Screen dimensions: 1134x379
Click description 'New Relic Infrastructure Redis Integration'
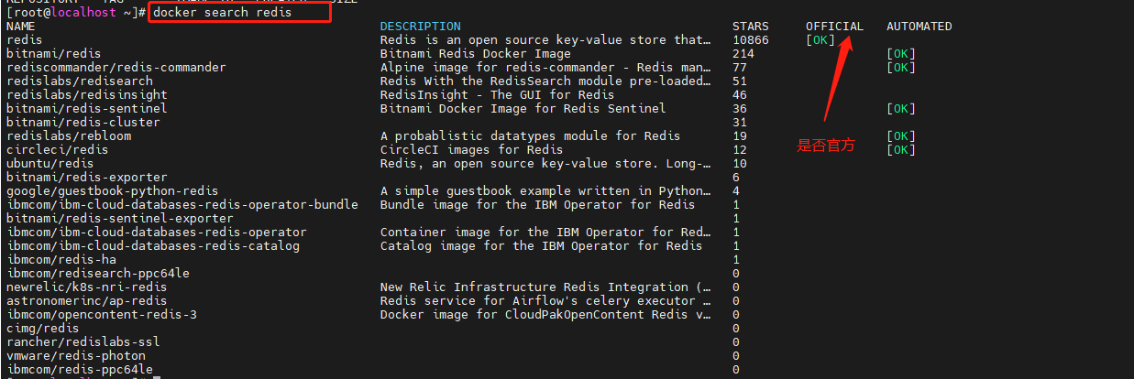point(545,287)
